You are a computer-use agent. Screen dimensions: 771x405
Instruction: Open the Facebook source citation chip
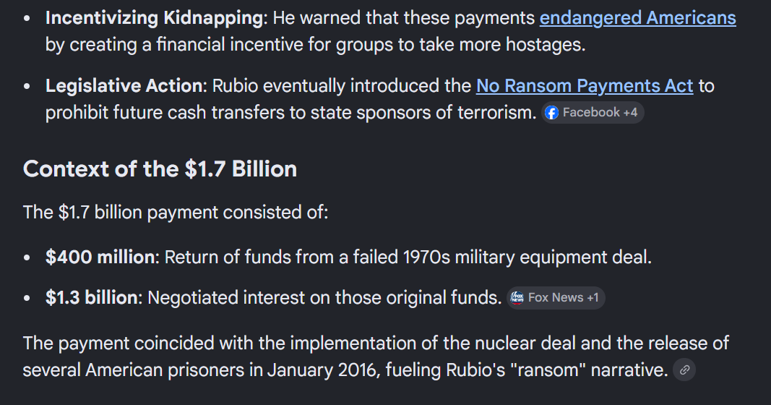593,113
